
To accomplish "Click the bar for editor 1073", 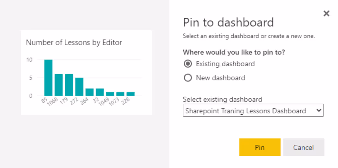I will coord(120,94).
